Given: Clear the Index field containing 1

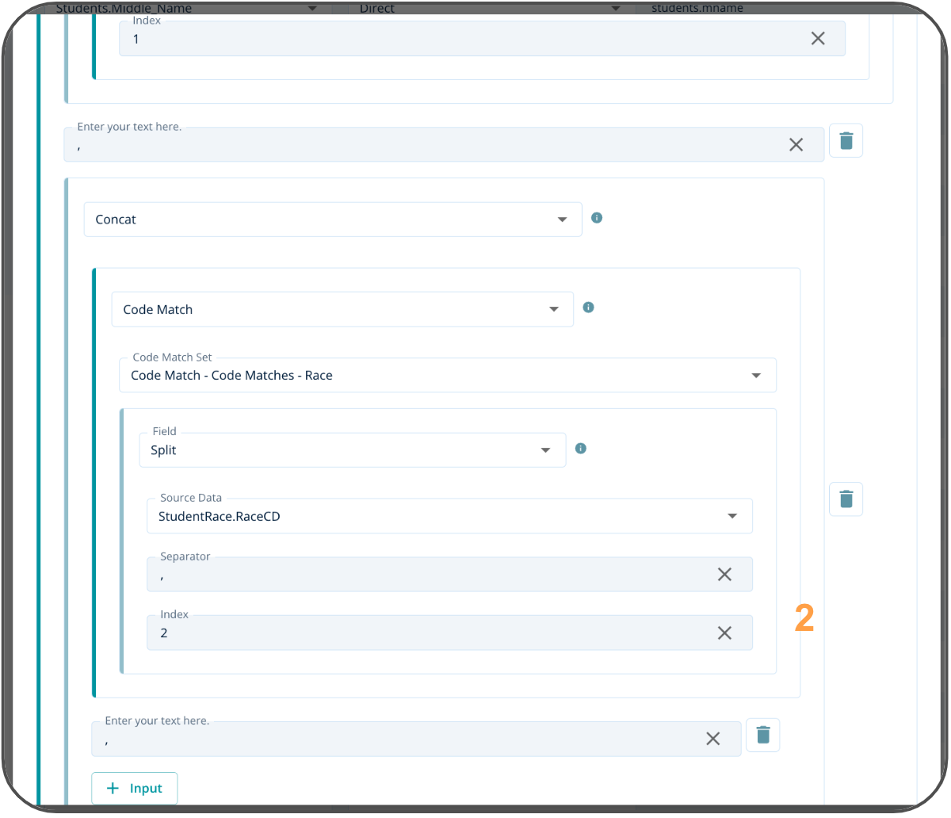Looking at the screenshot, I should point(818,39).
